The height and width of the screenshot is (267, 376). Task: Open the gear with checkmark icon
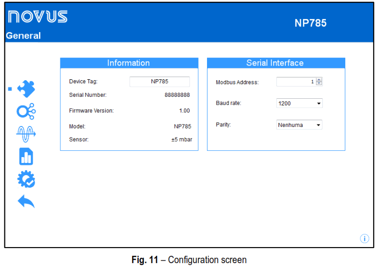[26, 179]
